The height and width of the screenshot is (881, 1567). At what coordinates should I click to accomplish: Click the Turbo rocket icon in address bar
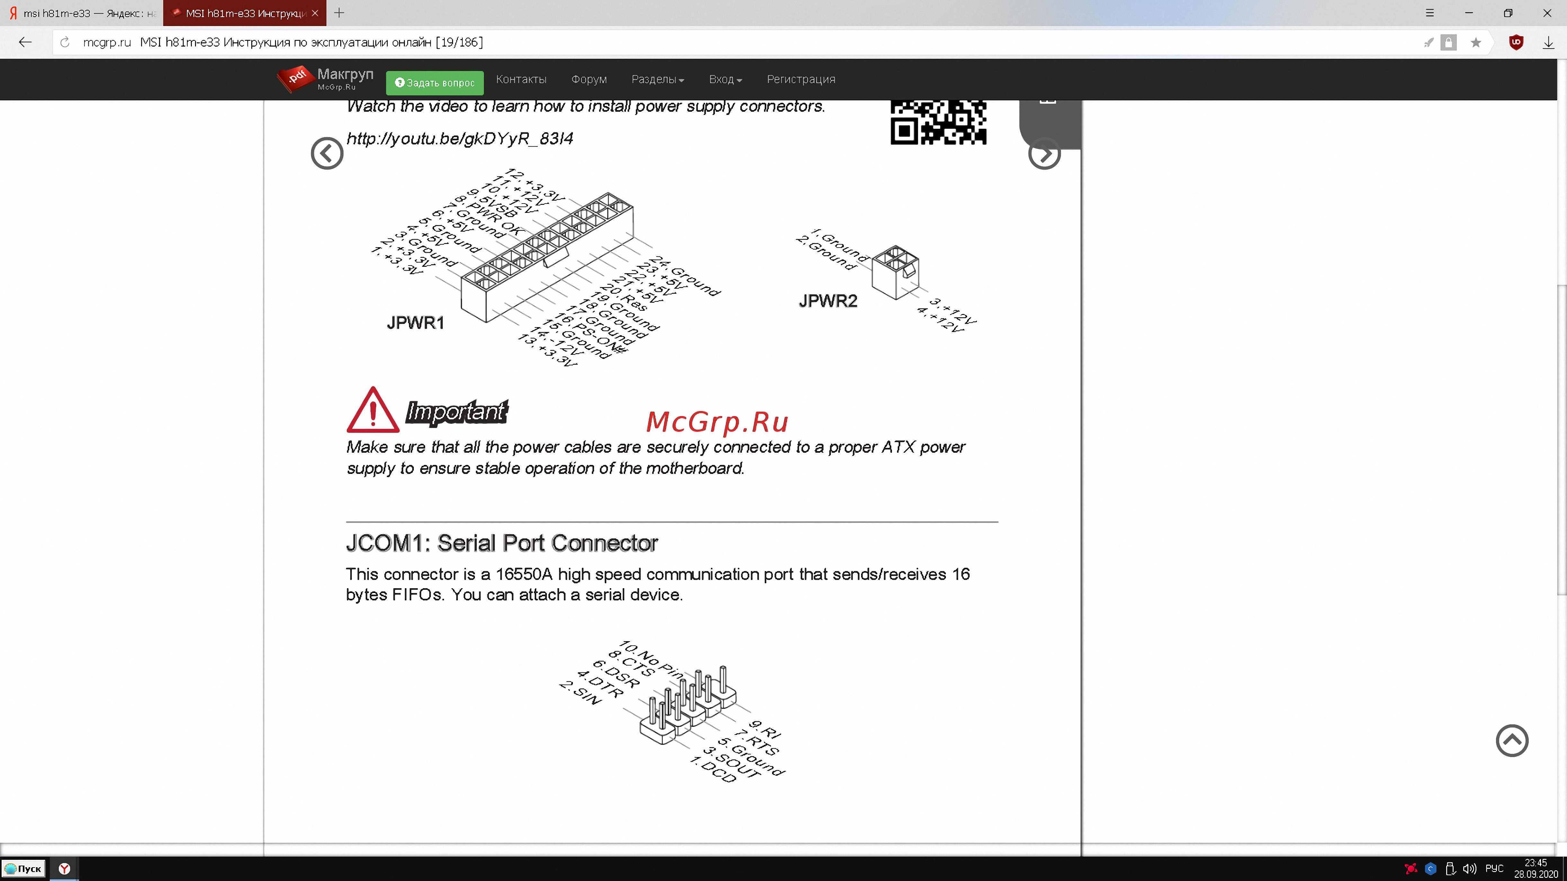(x=1428, y=43)
